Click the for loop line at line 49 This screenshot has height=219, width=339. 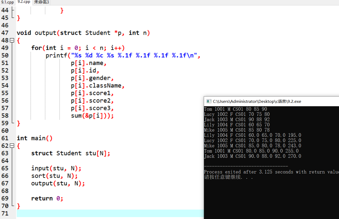pyautogui.click(x=78, y=48)
